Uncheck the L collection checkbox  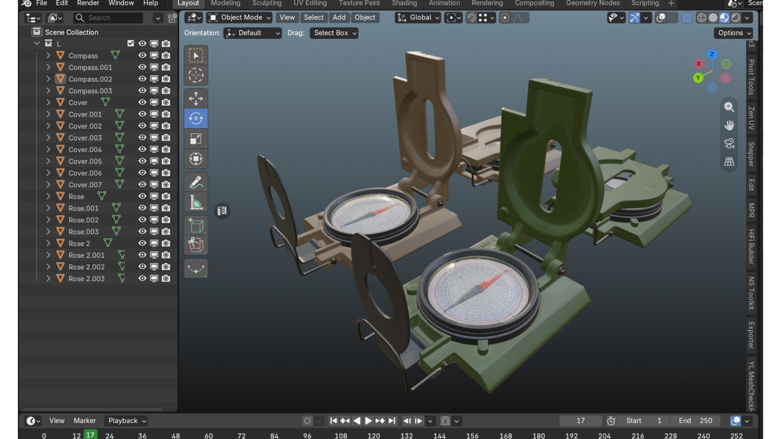131,43
